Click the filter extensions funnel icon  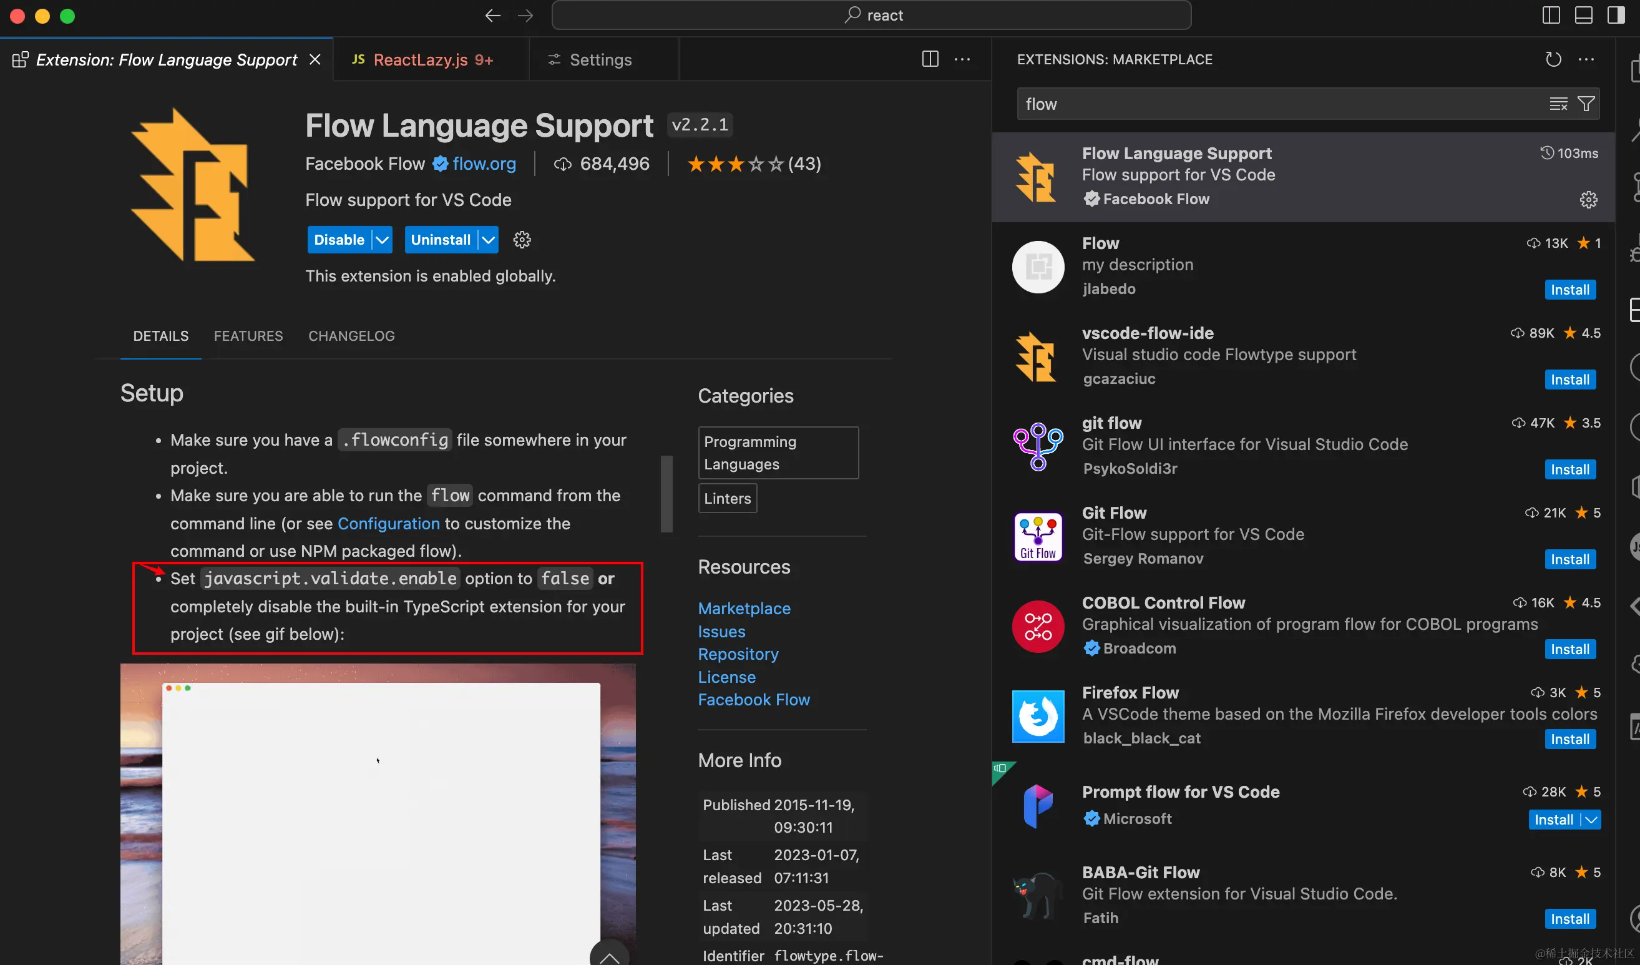(x=1586, y=104)
